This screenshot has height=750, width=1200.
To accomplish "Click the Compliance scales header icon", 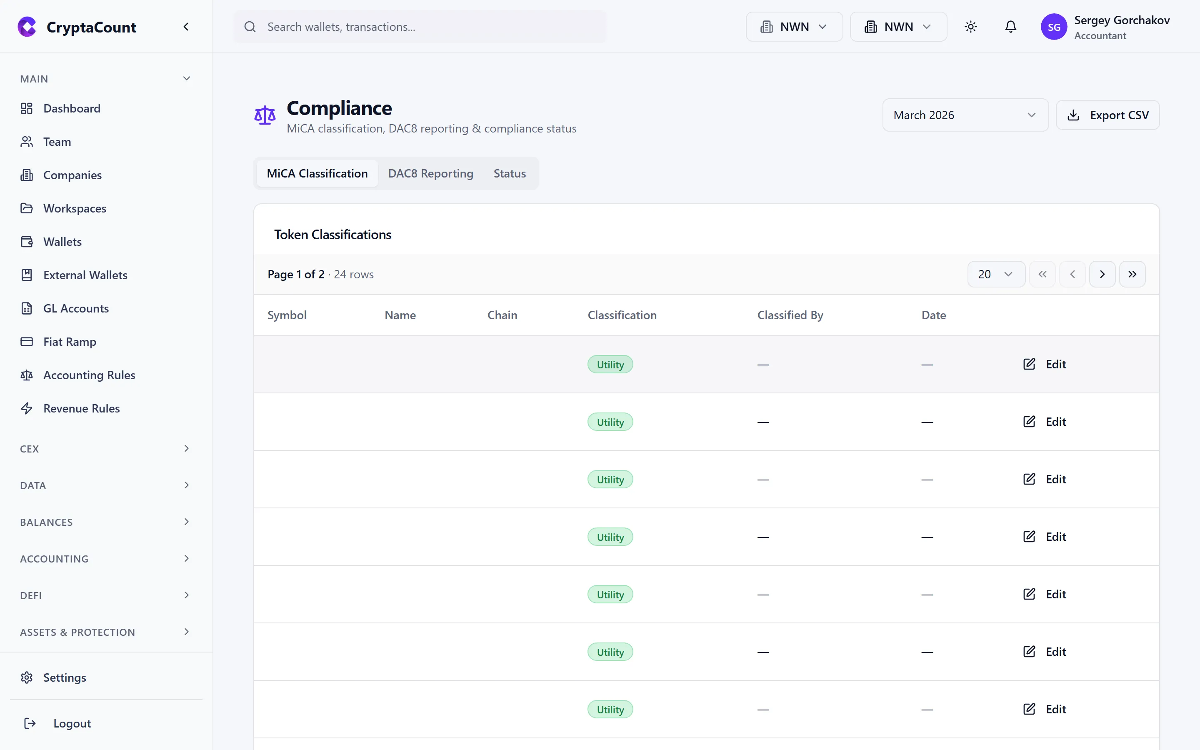I will 265,115.
